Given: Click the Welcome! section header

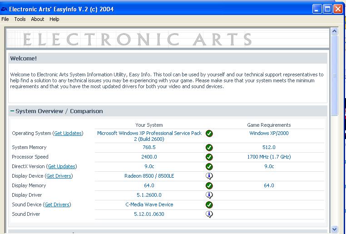Looking at the screenshot, I should click(168, 59).
